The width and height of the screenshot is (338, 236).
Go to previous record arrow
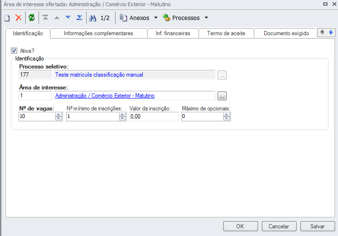pyautogui.click(x=57, y=18)
